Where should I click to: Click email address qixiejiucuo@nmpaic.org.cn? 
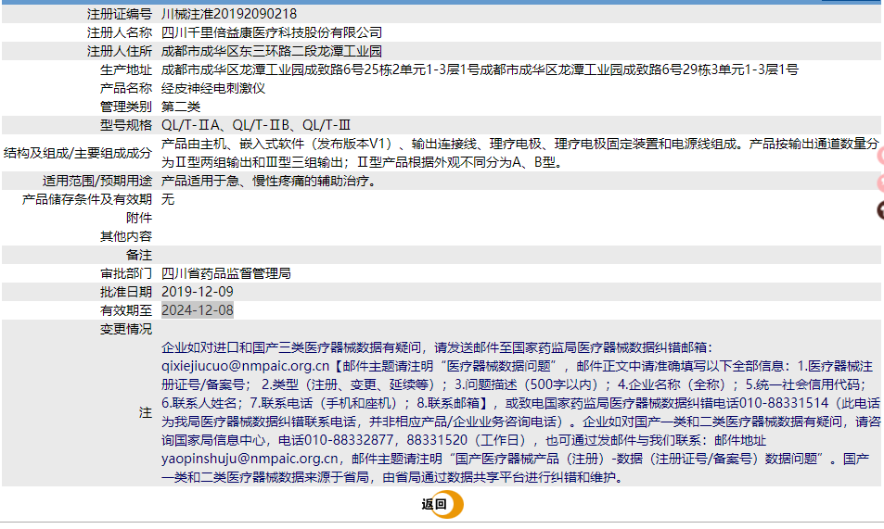pyautogui.click(x=245, y=366)
